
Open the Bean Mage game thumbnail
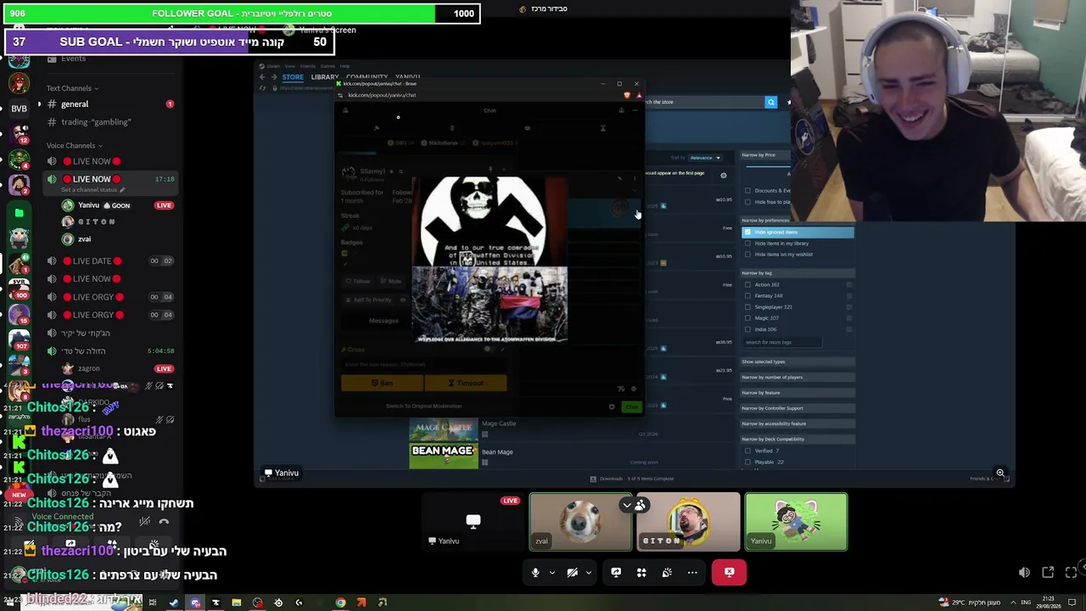click(444, 456)
